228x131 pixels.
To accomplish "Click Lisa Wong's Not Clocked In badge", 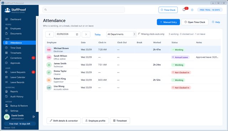I will [181, 88].
